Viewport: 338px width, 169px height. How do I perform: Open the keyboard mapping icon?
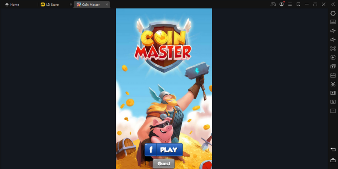pyautogui.click(x=333, y=22)
